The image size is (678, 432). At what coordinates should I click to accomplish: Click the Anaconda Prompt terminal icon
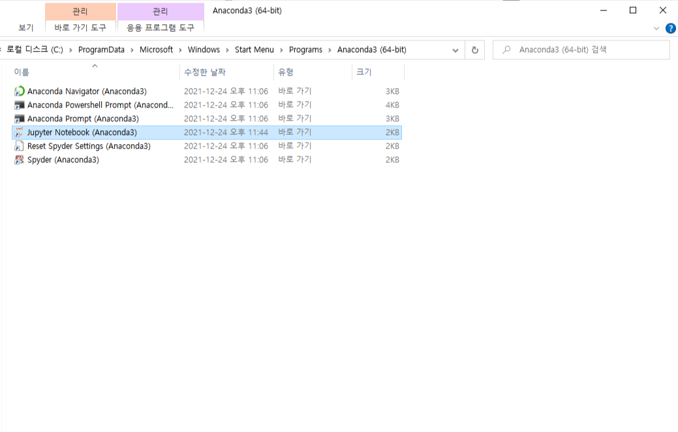coord(19,119)
